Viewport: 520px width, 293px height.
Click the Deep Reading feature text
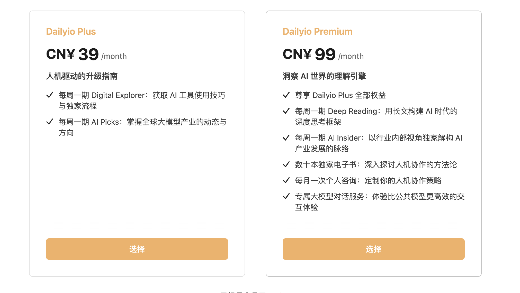[376, 116]
